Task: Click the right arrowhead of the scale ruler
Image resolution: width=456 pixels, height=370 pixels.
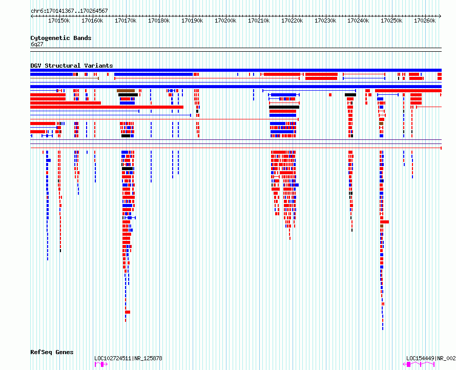Action: [440, 16]
